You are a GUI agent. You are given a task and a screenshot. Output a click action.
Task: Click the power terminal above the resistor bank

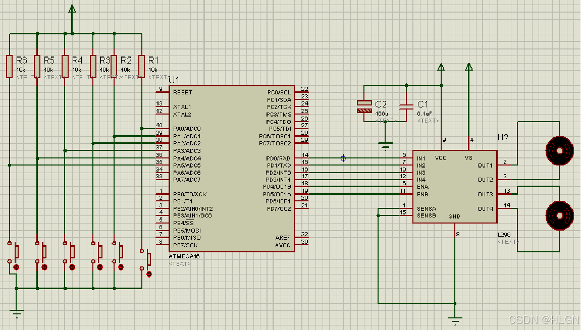point(72,9)
